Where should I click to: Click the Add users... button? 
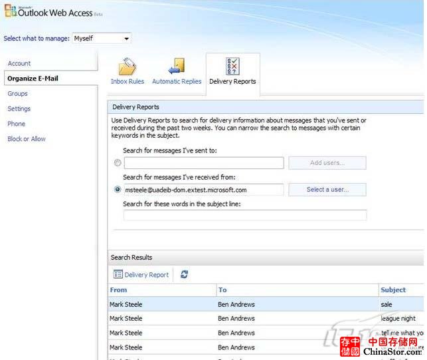327,163
